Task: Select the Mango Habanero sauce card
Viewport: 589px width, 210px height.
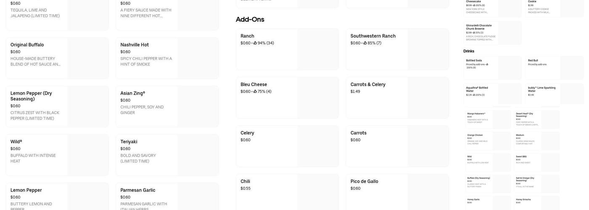Action: 488,119
